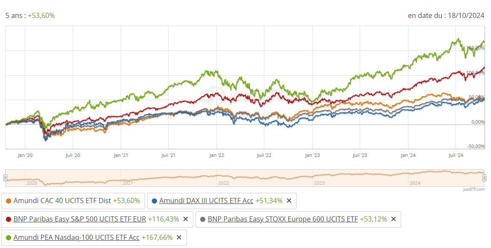Click the green Nasdaq-100 color dot

click(x=9, y=238)
